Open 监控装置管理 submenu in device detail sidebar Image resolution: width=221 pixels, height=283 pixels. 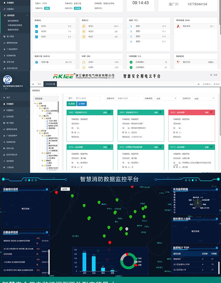[x=13, y=21]
